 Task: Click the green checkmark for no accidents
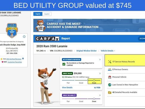64,64
